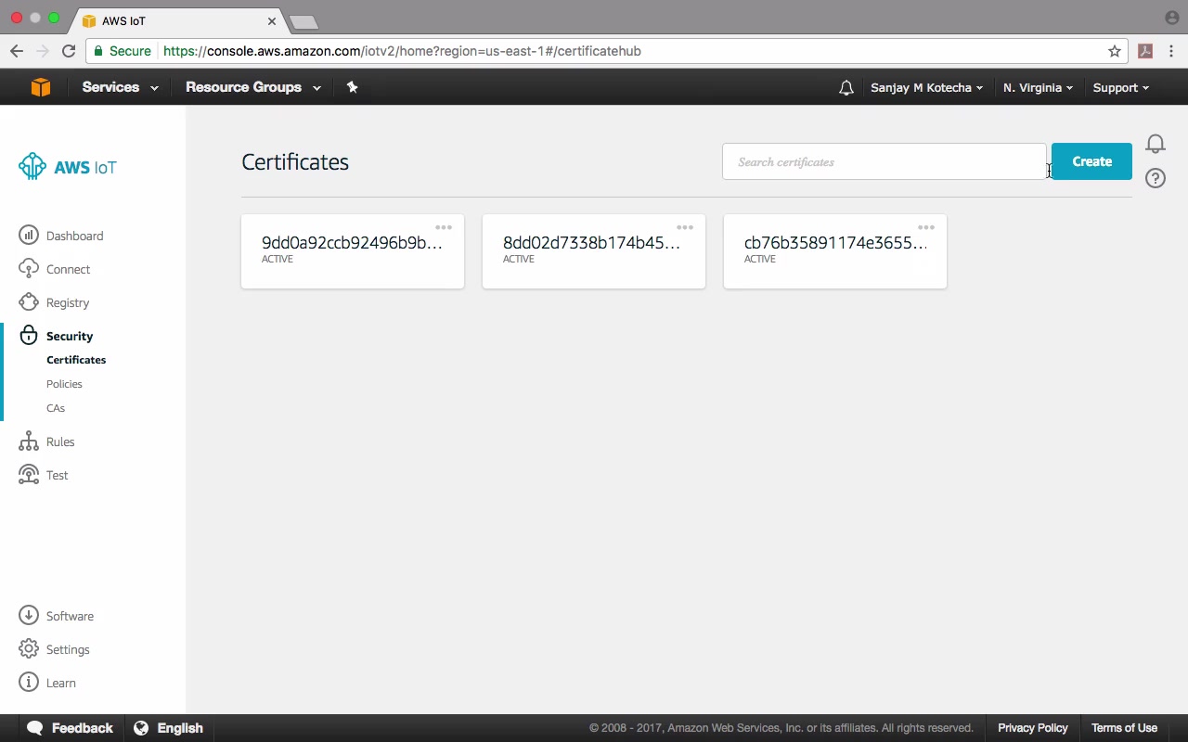This screenshot has width=1188, height=742.
Task: Click the Security lock icon
Action: [29, 336]
